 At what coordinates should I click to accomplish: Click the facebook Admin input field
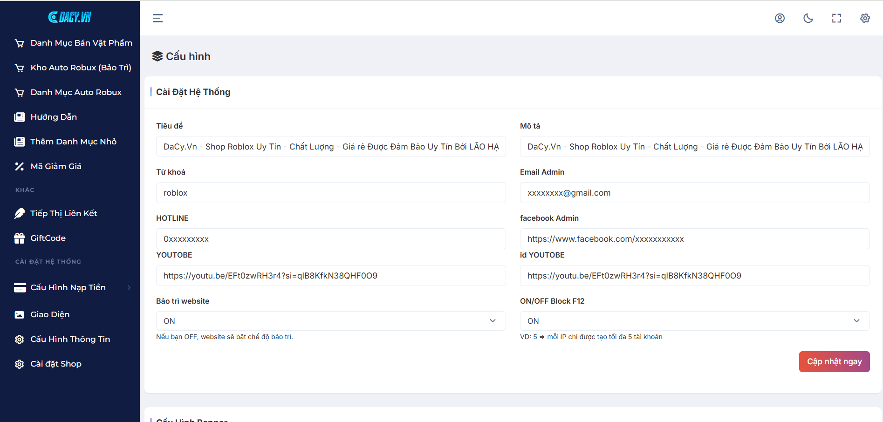click(695, 239)
